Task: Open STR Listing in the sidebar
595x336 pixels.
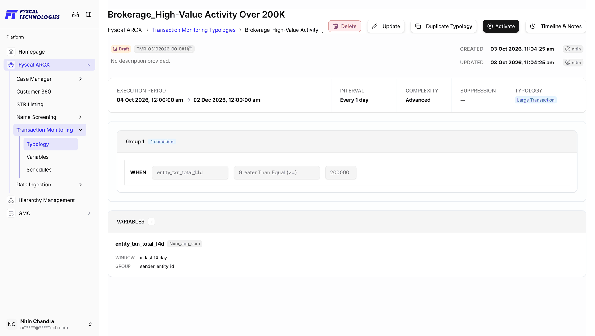Action: [x=30, y=104]
